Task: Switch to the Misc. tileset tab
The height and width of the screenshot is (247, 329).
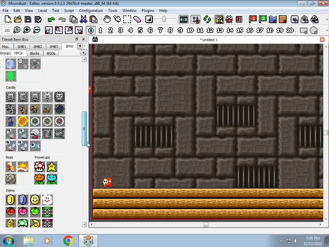Action: coord(6,47)
